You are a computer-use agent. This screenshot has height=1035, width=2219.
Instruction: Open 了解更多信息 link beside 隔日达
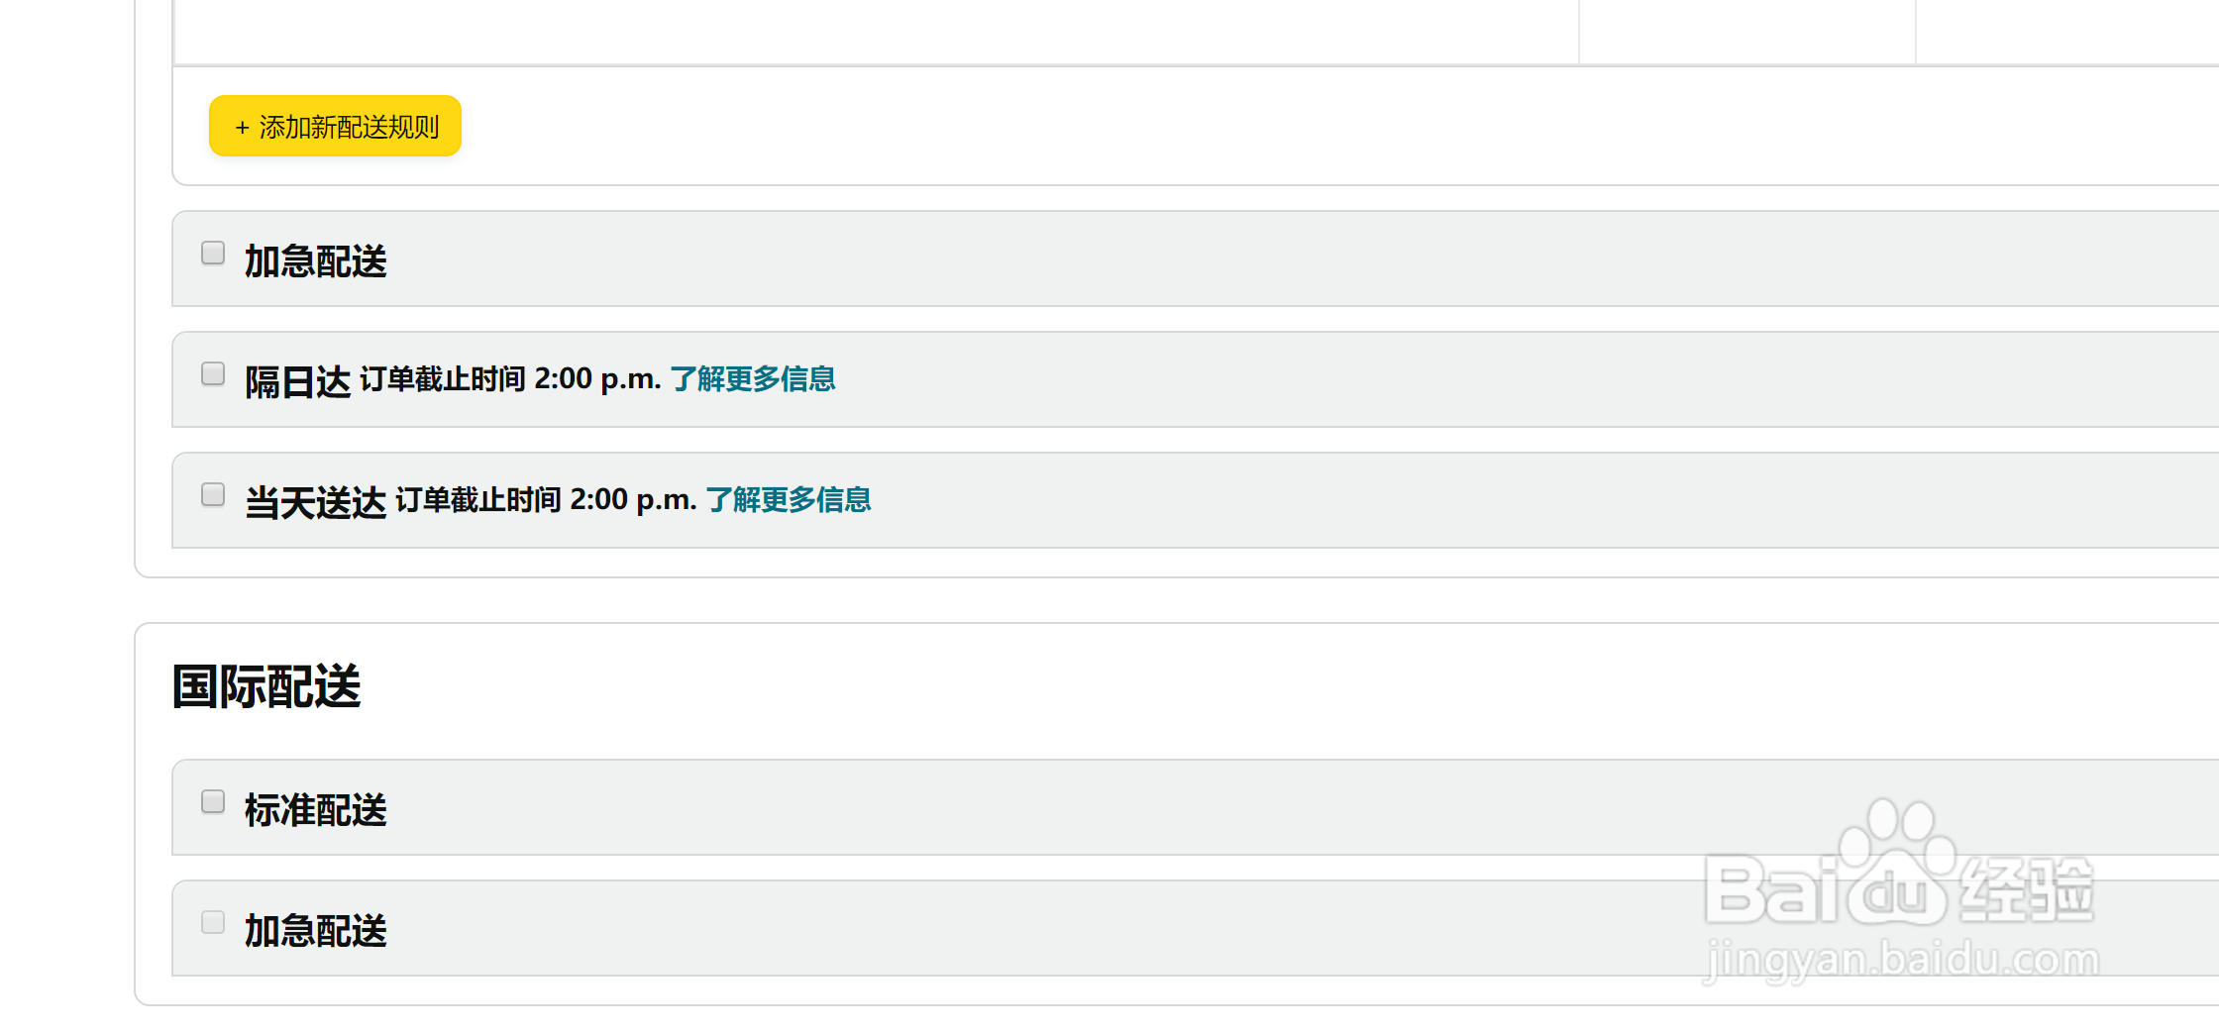click(753, 379)
